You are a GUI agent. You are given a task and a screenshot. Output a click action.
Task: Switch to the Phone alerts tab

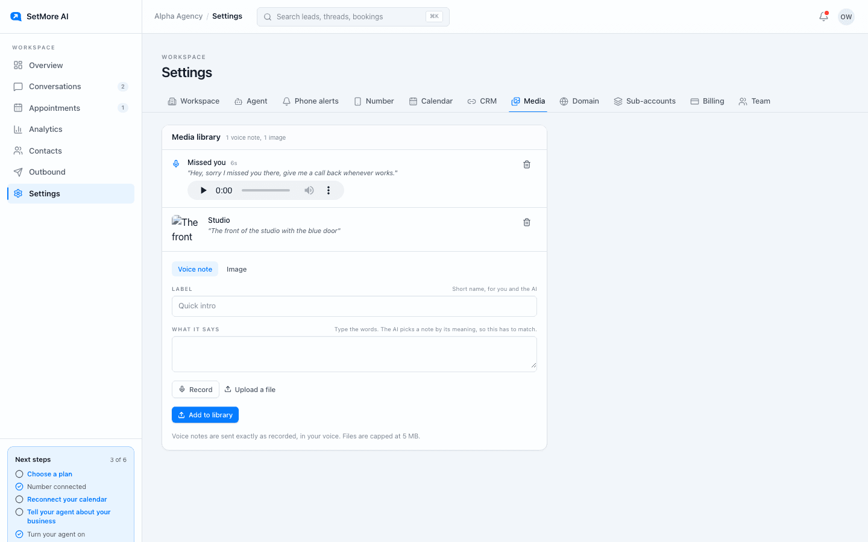coord(310,101)
